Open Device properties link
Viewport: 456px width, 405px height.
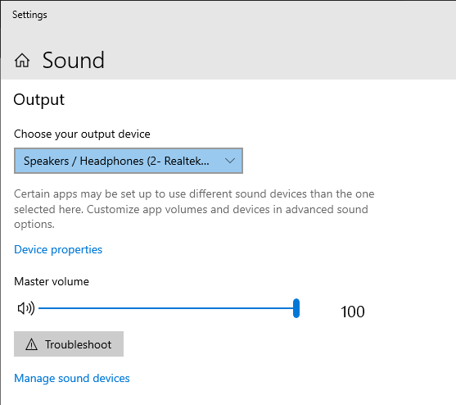point(58,249)
